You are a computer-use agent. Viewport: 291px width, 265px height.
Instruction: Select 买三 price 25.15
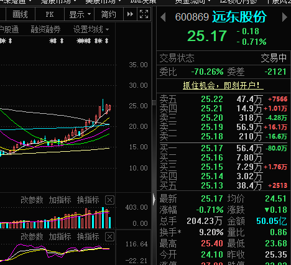point(212,167)
